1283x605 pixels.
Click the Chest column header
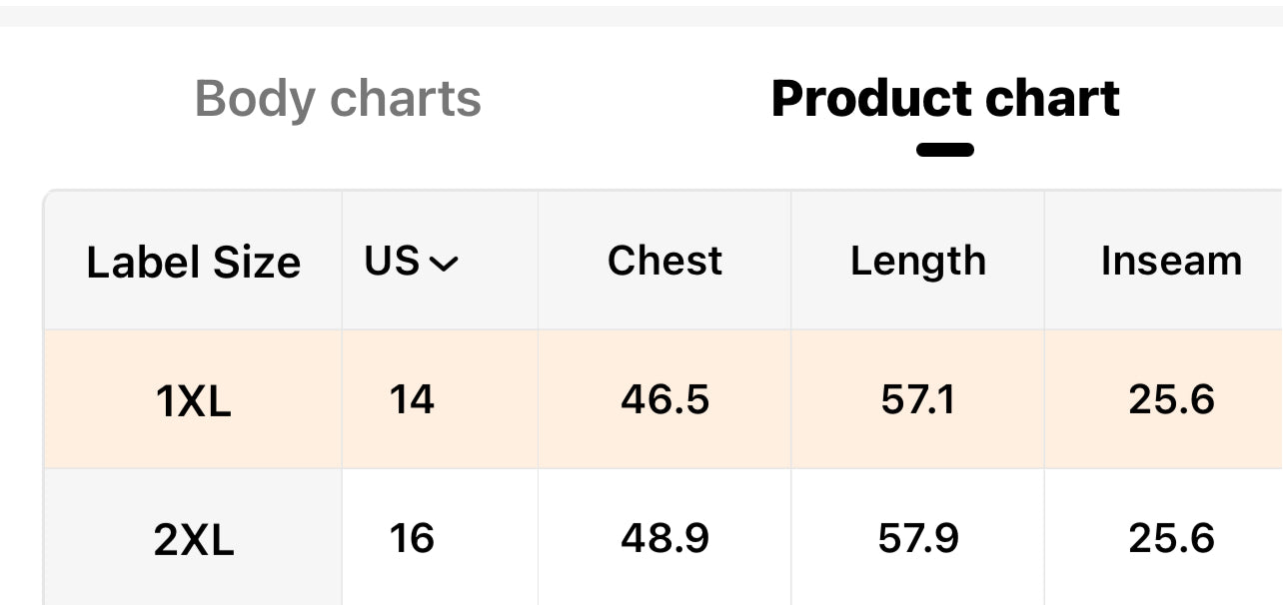coord(664,261)
